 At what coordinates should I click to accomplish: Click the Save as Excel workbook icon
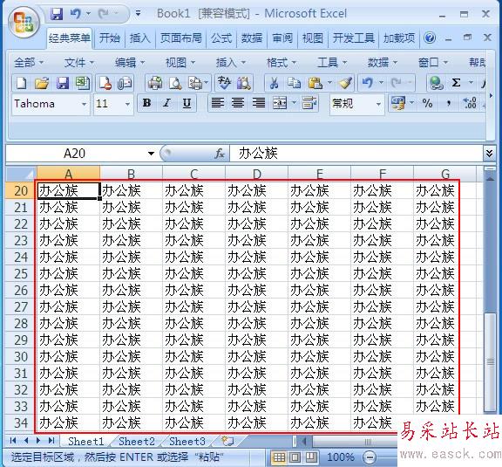click(x=82, y=84)
